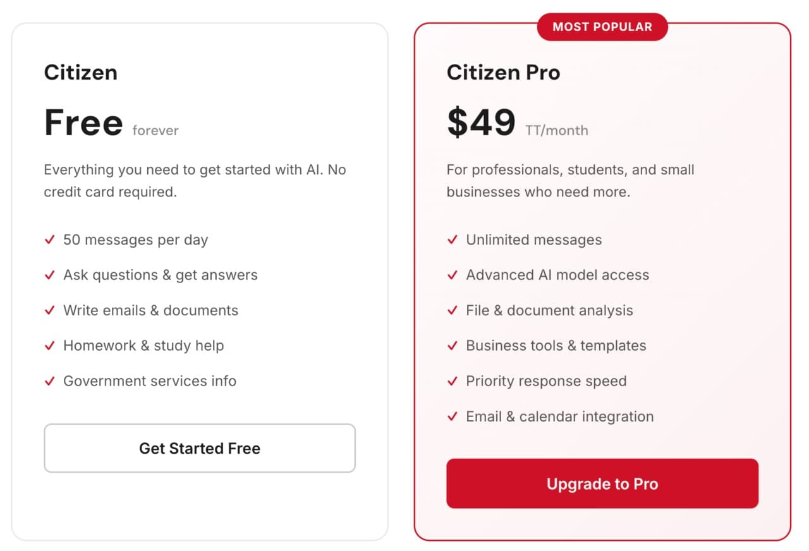This screenshot has width=809, height=551.
Task: Click checkmark beside Email & calendar integration
Action: [x=452, y=417]
